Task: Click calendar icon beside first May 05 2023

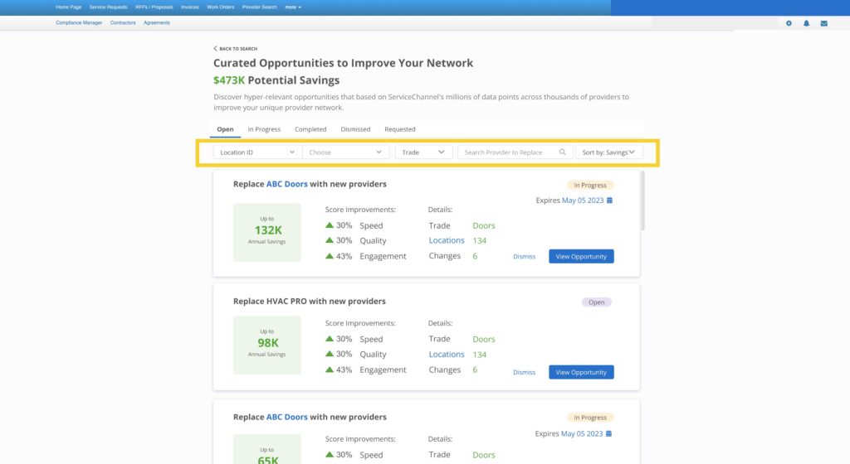Action: (610, 201)
